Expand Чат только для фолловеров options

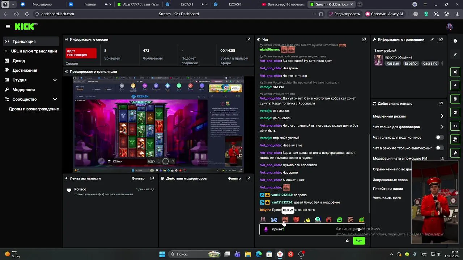coord(442,127)
